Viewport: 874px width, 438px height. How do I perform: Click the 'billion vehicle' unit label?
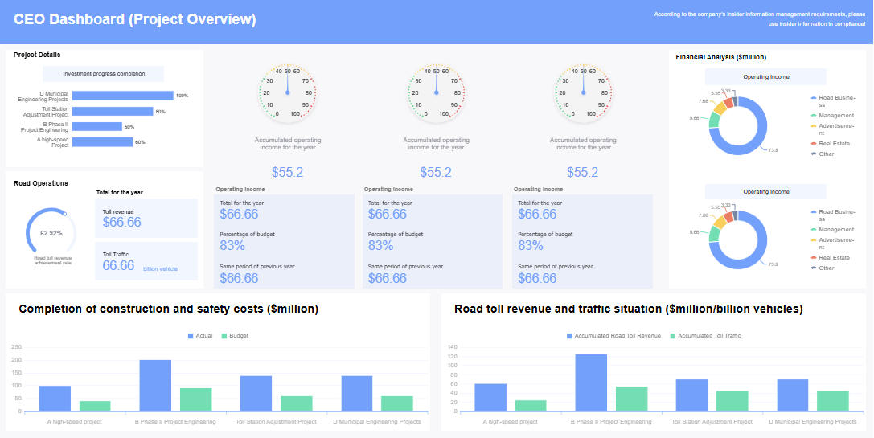[x=161, y=268]
